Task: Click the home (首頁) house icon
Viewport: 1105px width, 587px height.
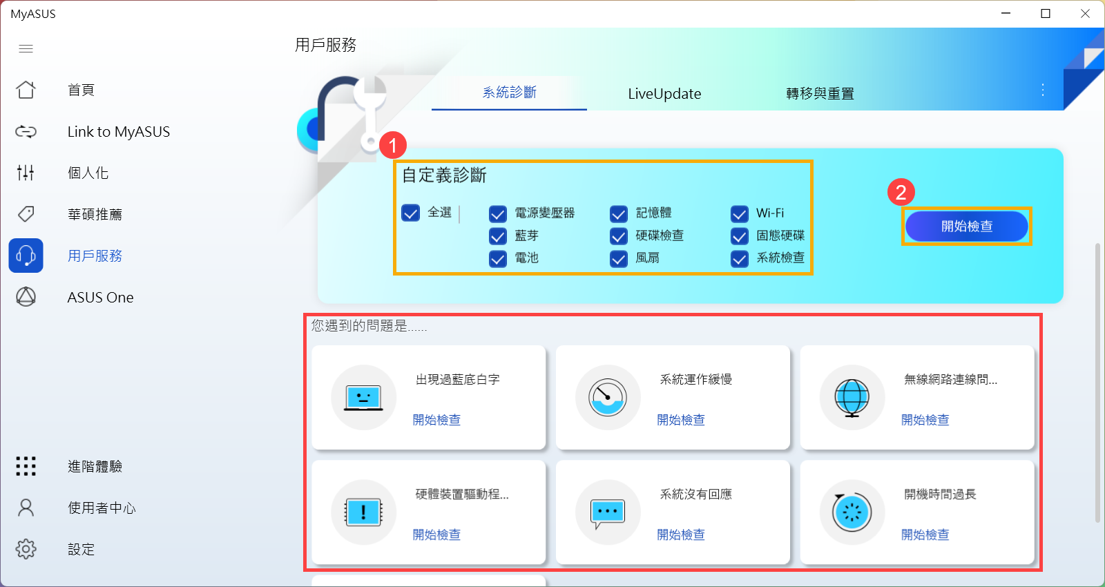Action: [x=26, y=90]
